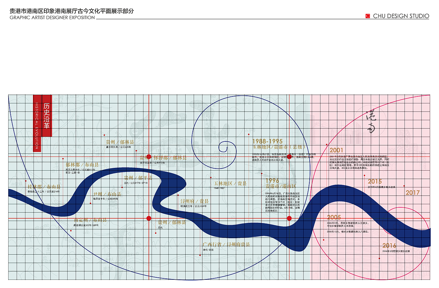The height and width of the screenshot is (288, 439).
Task: Click the caption 南北朝公元503年–589年
Action: [86, 225]
